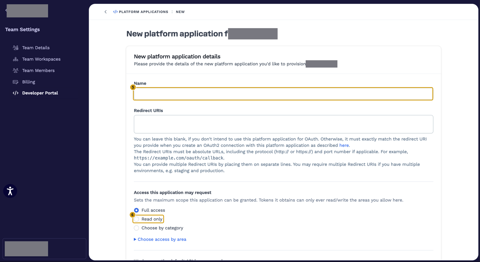Select the Read only radio option
Image resolution: width=480 pixels, height=262 pixels.
[x=136, y=219]
